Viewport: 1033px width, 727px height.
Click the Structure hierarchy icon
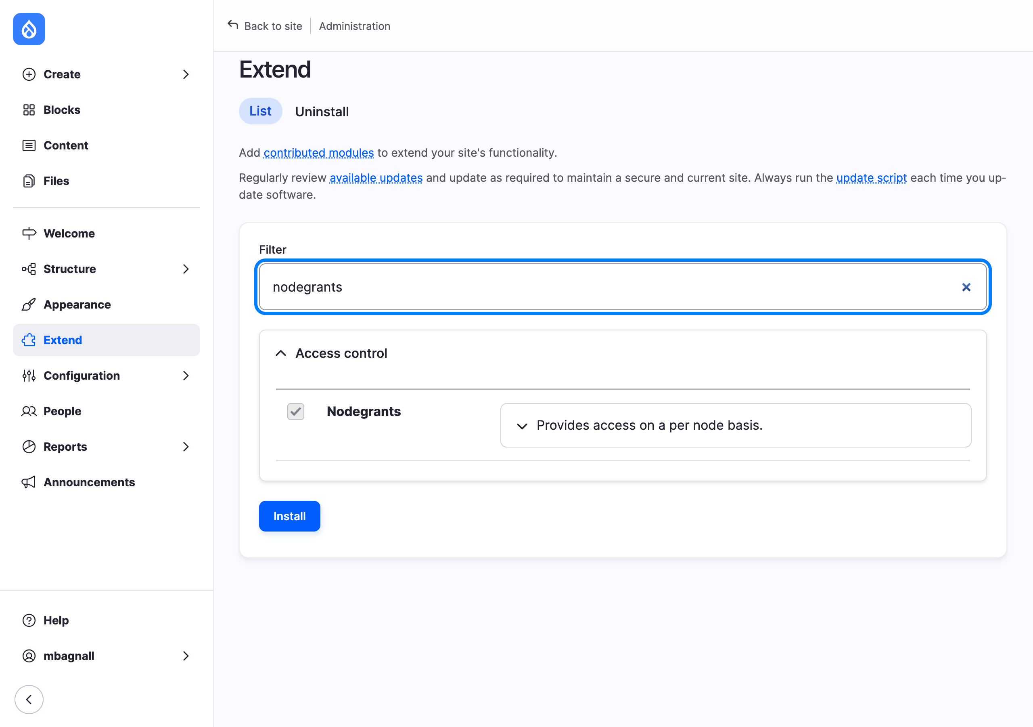[x=29, y=269]
